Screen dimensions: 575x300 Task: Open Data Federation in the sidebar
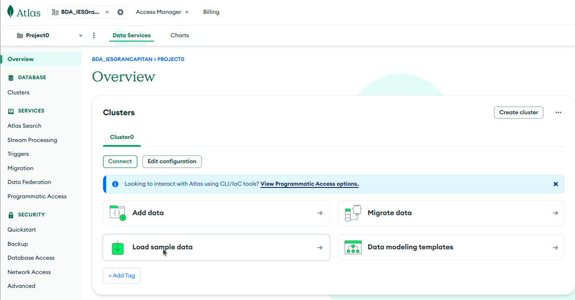pyautogui.click(x=29, y=182)
